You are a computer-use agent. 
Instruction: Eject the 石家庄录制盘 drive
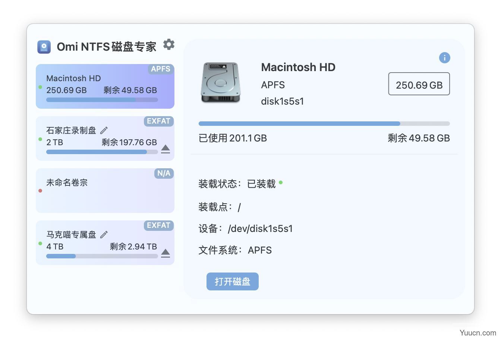(x=166, y=149)
